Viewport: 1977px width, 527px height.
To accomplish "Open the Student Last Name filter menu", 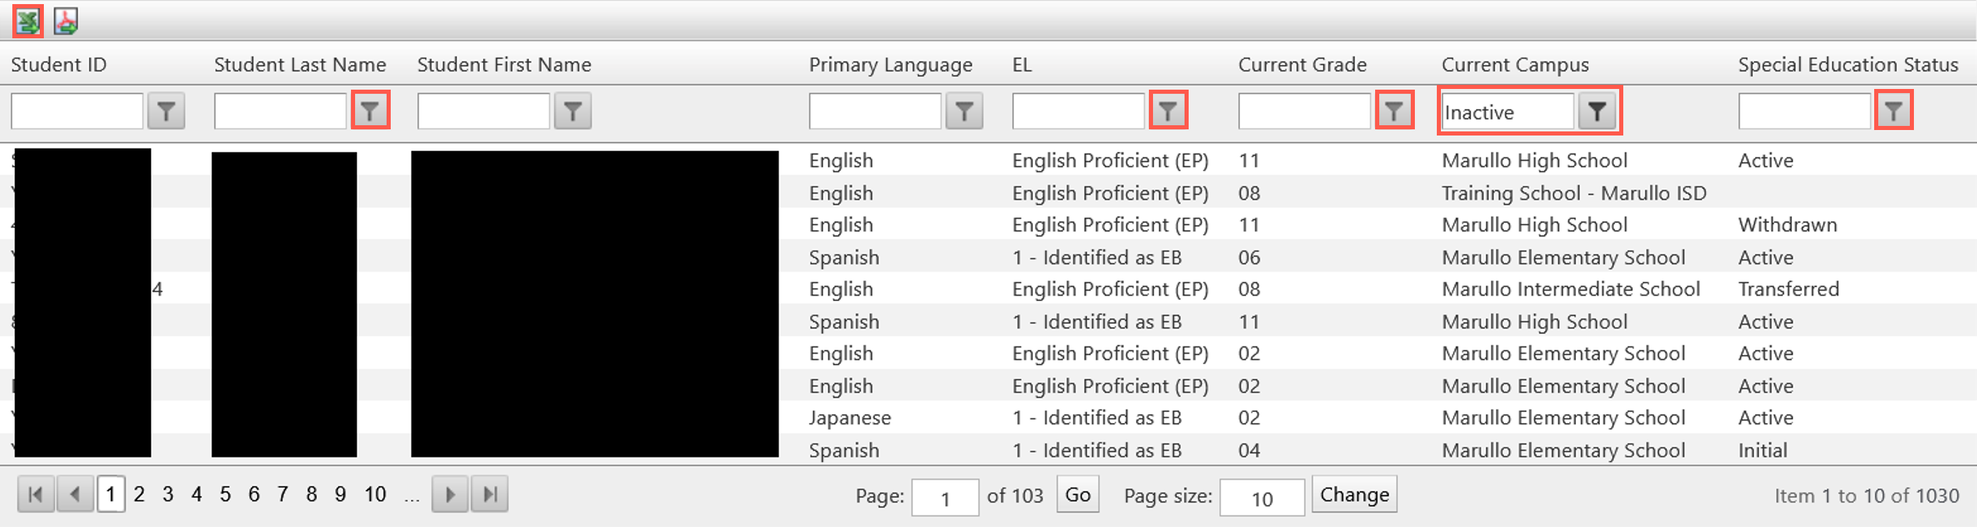I will pyautogui.click(x=370, y=112).
